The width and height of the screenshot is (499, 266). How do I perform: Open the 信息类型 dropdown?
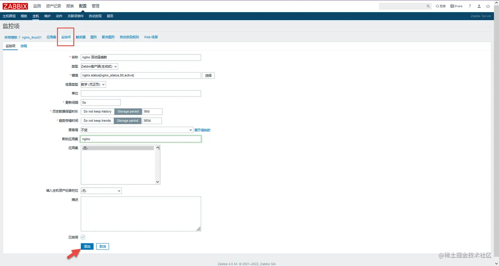pos(93,85)
